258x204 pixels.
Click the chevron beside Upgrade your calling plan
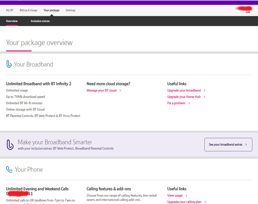click(x=205, y=202)
